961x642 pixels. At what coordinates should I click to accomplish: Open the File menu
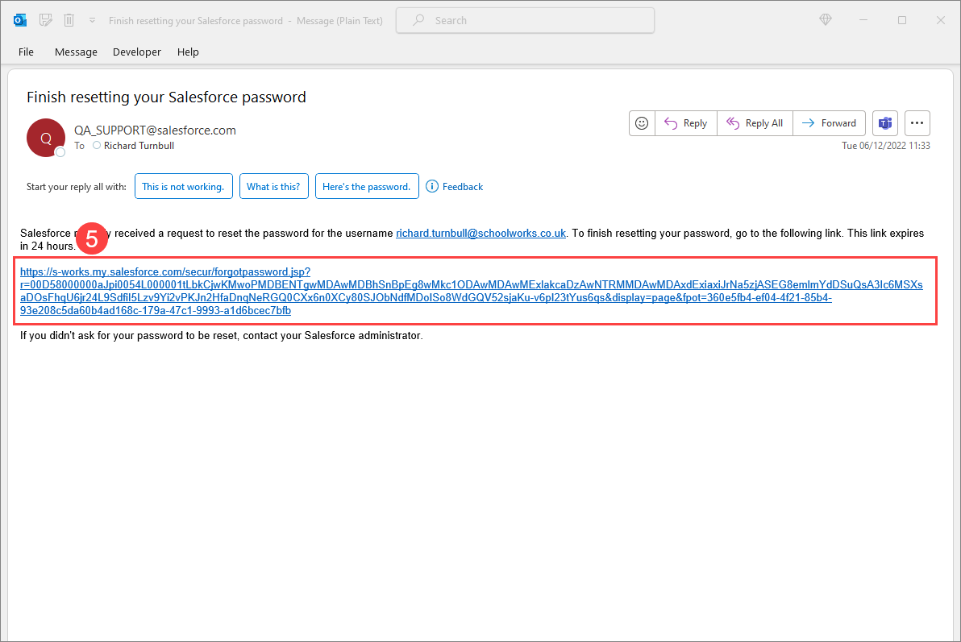pyautogui.click(x=26, y=52)
